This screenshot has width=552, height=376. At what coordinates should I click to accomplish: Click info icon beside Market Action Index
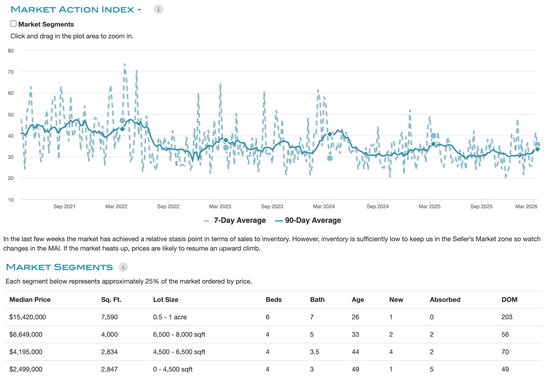click(x=158, y=9)
